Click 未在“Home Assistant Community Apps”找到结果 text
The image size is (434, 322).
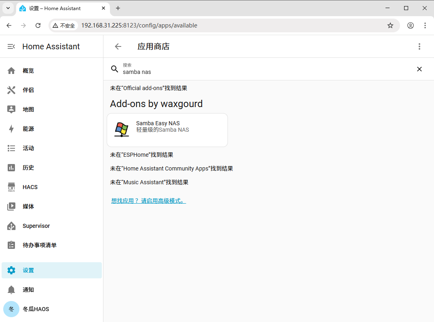172,169
